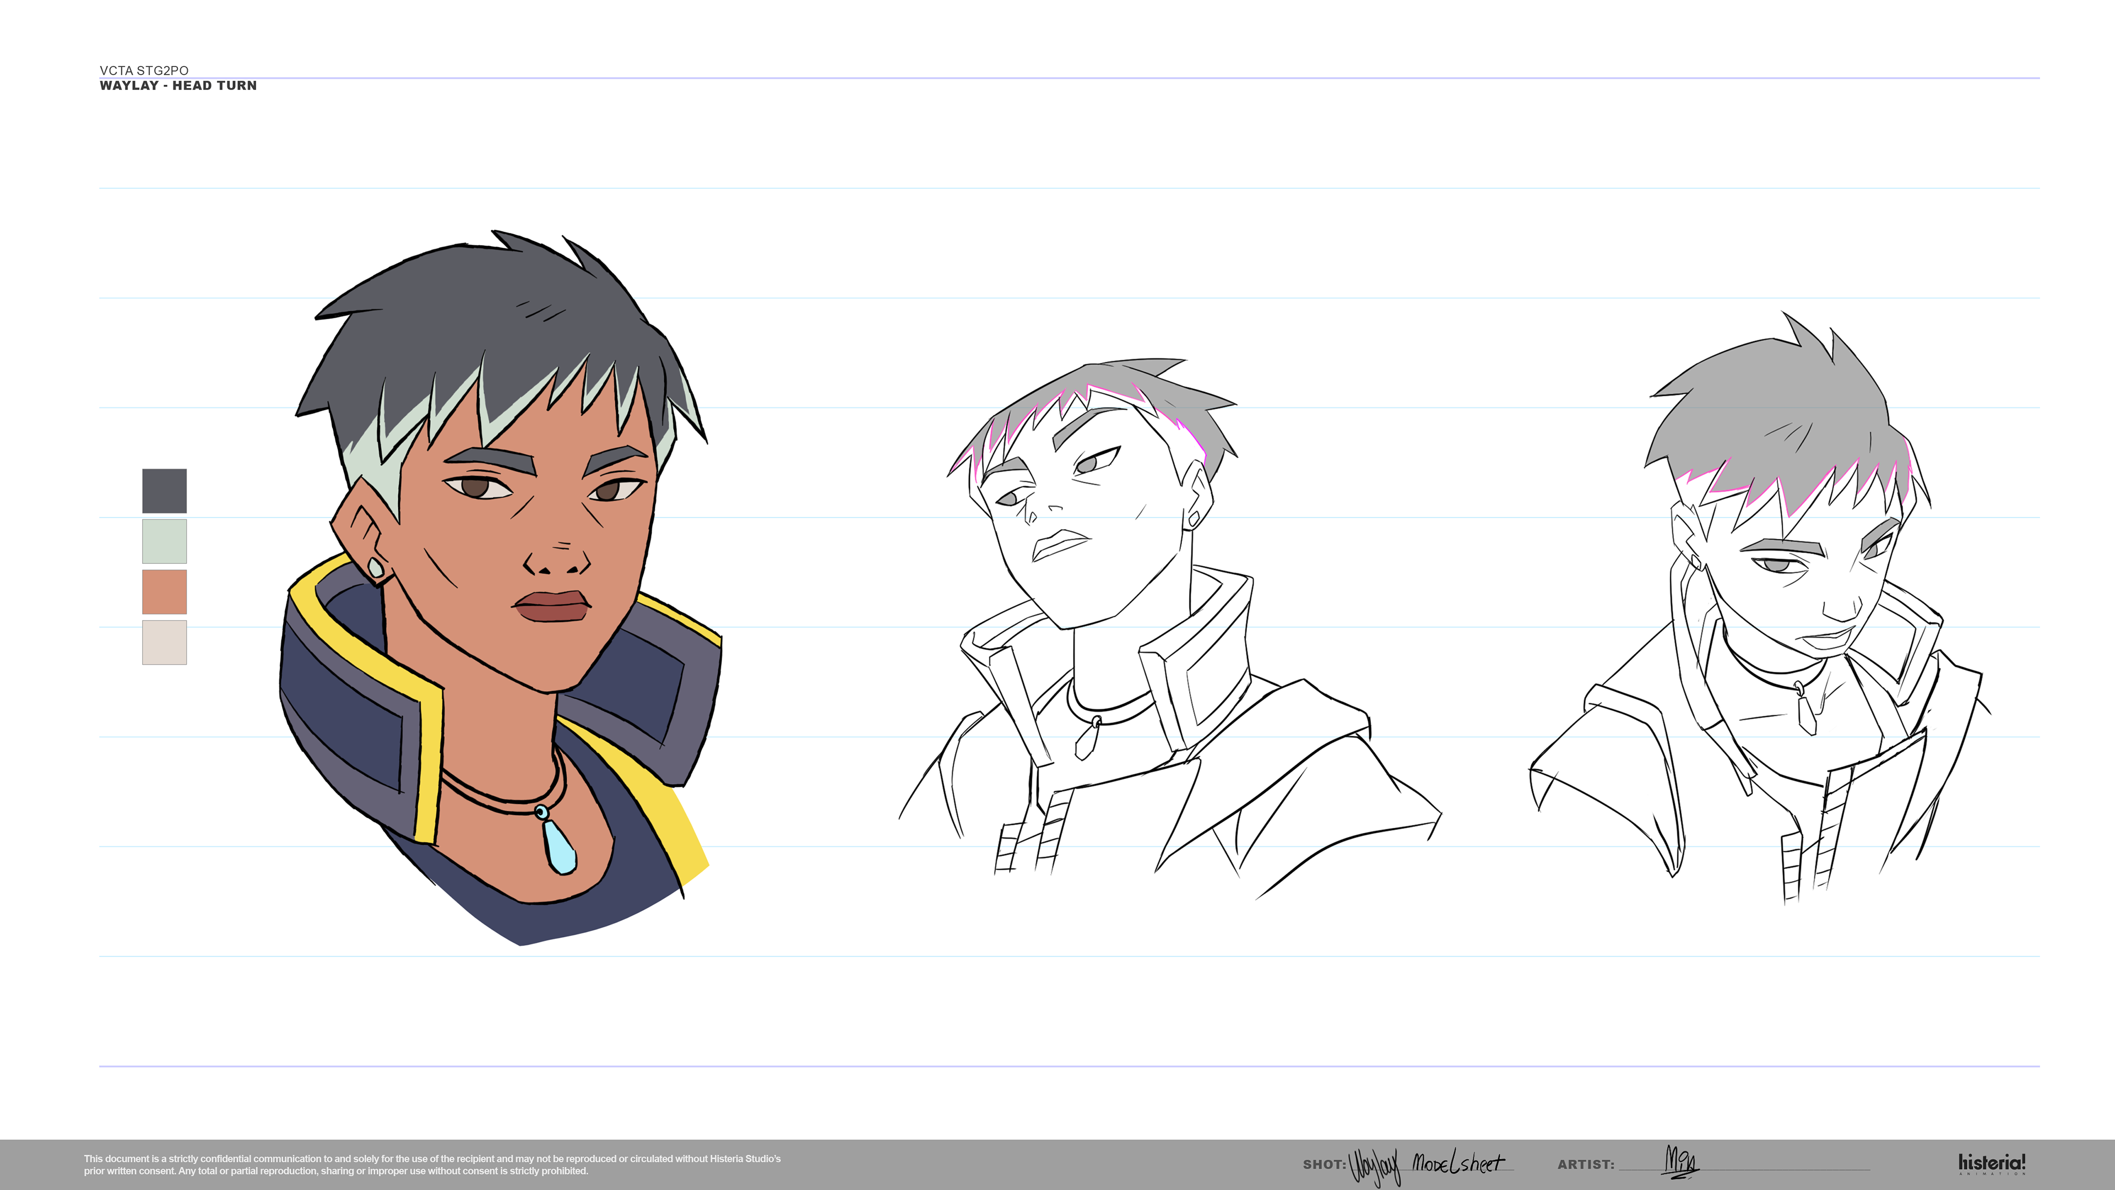Select the pale green highlight swatch

[164, 541]
